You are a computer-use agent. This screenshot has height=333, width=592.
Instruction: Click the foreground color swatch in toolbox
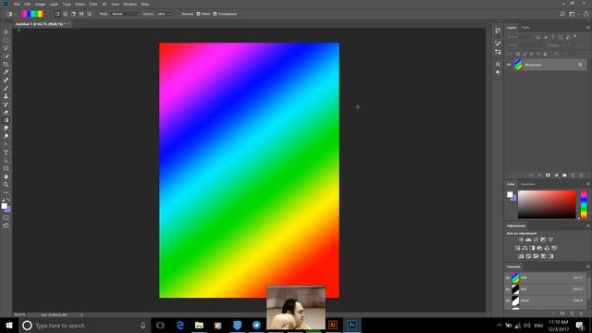(x=4, y=205)
